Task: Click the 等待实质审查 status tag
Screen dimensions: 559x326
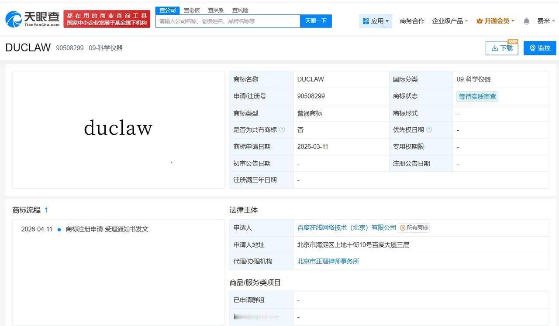Action: pos(477,96)
